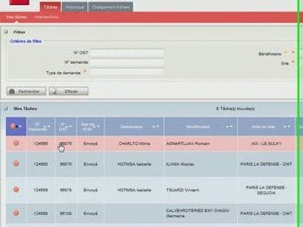Select beneficiary Romain in first row

point(187,144)
